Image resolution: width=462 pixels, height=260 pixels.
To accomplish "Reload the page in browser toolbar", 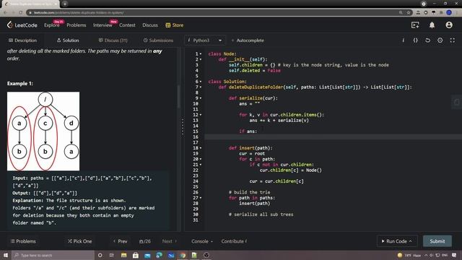I will 21,13.
